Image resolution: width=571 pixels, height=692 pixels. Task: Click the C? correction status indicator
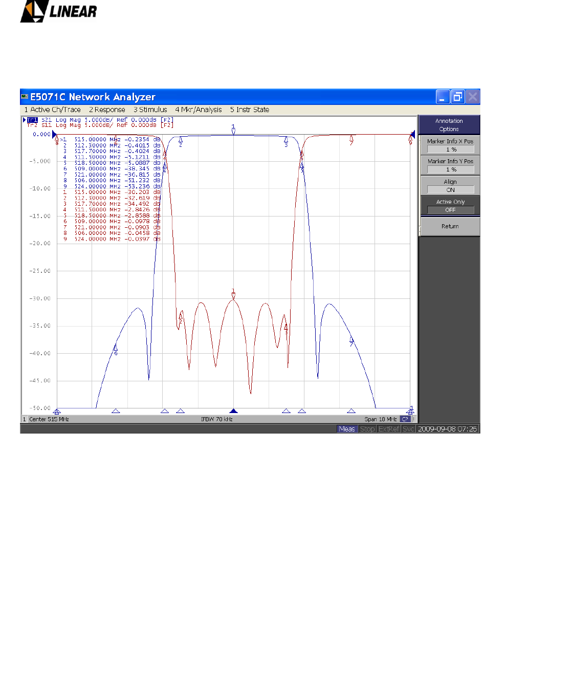405,419
